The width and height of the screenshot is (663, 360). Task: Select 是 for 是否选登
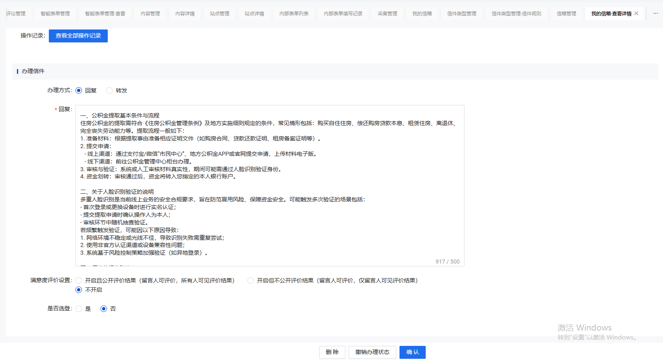[x=79, y=309]
